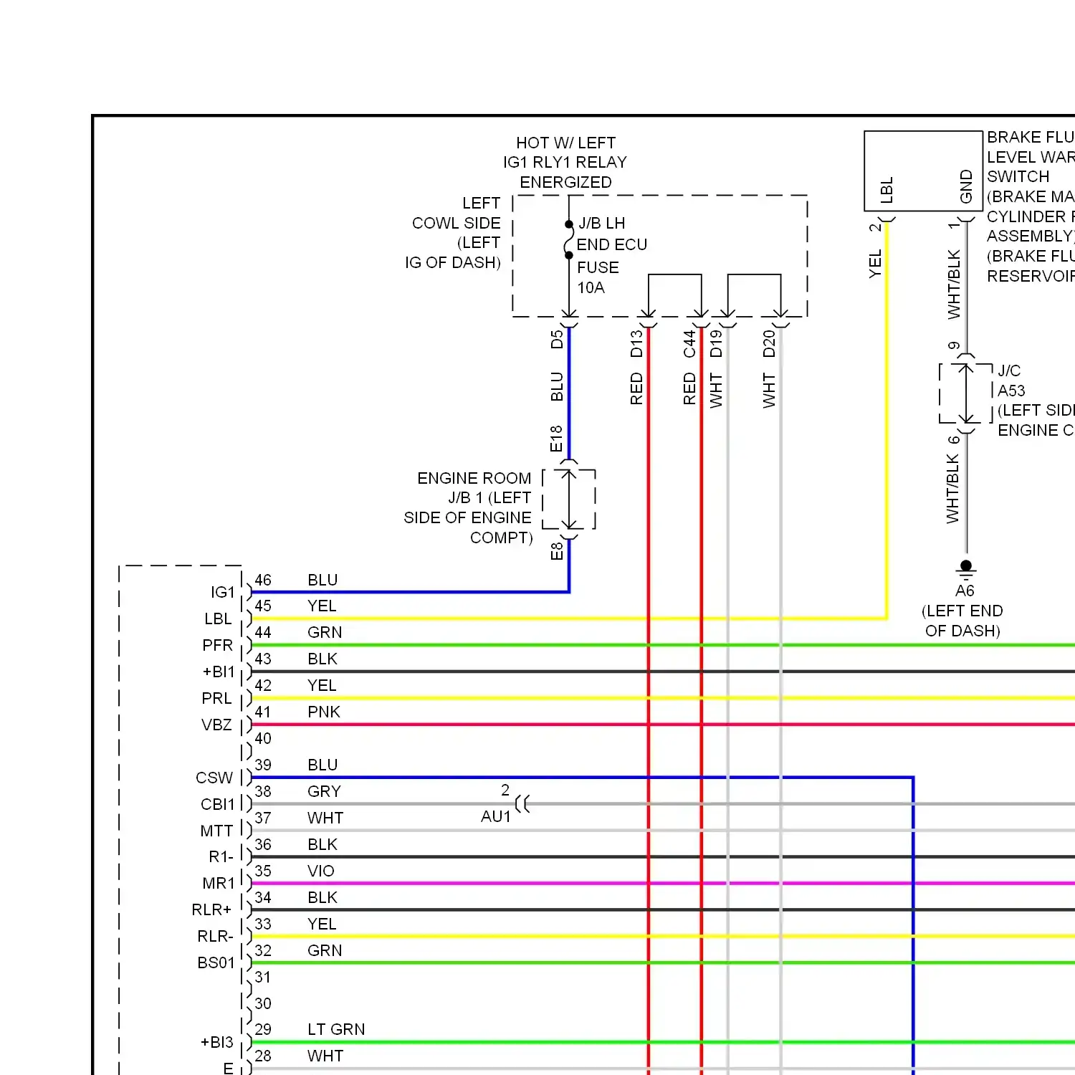
Task: Click pin number 33
Action: [263, 924]
